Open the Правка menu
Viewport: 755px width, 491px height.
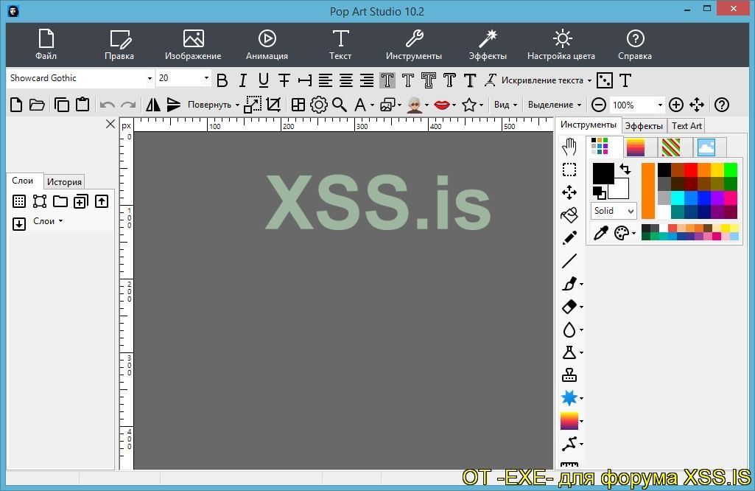pos(119,44)
